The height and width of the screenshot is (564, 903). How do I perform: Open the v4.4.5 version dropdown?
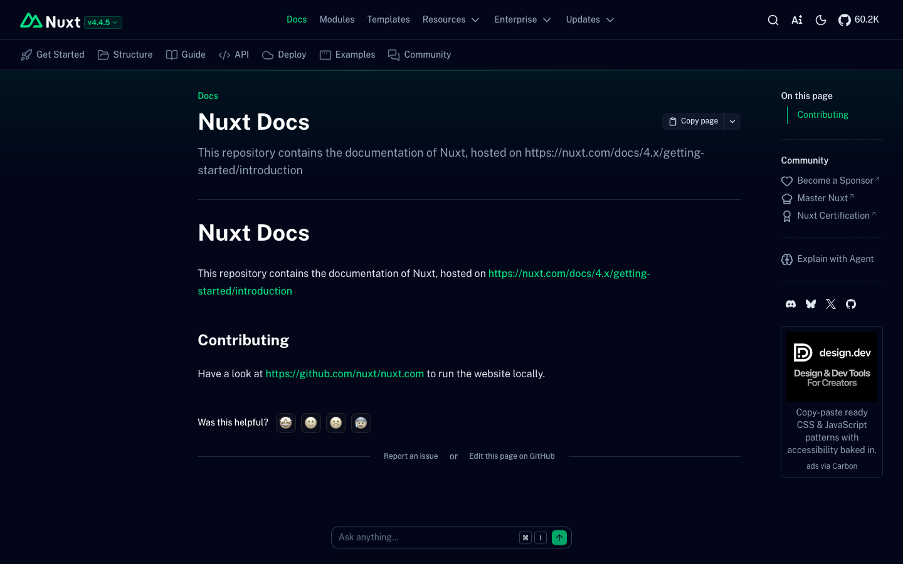(x=103, y=23)
